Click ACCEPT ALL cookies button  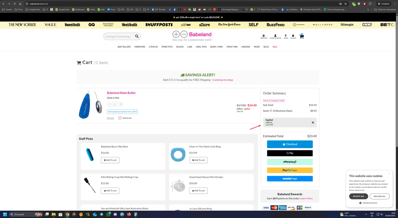coord(358,196)
